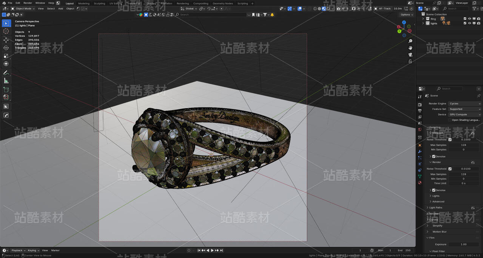Click the outliner filter funnel icon
The width and height of the screenshot is (483, 258).
474,8
